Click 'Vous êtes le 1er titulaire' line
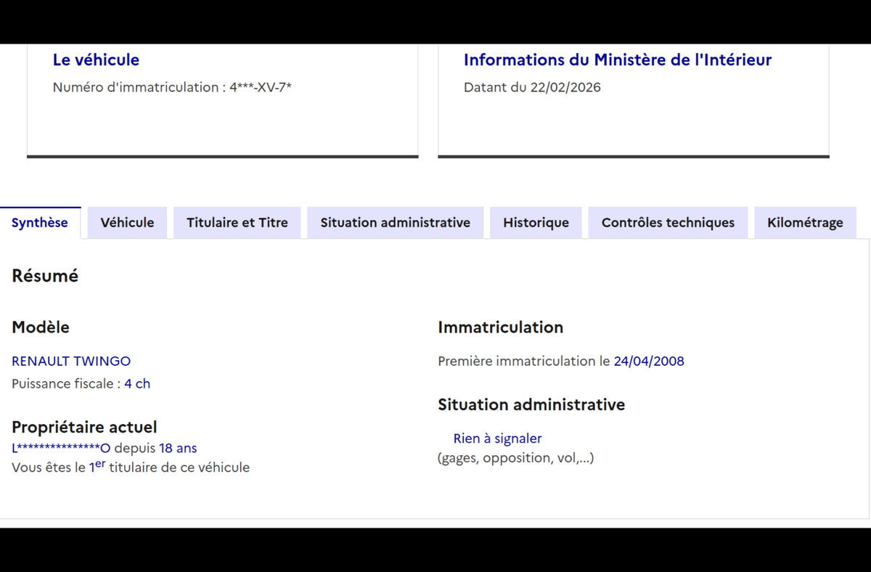This screenshot has width=871, height=572. [131, 467]
